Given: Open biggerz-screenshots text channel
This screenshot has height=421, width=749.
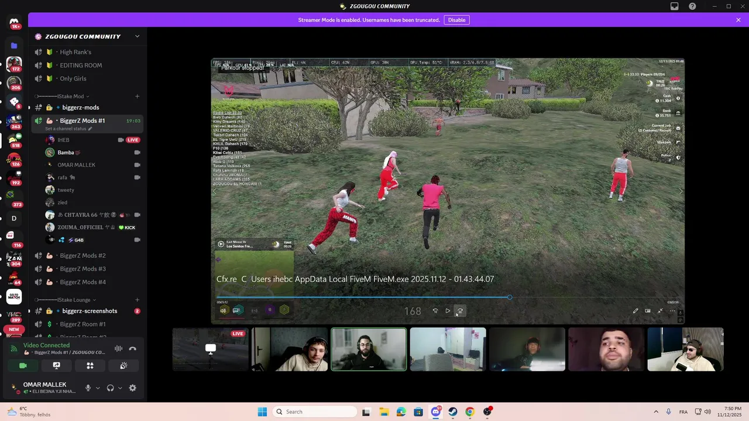Looking at the screenshot, I should (x=88, y=311).
